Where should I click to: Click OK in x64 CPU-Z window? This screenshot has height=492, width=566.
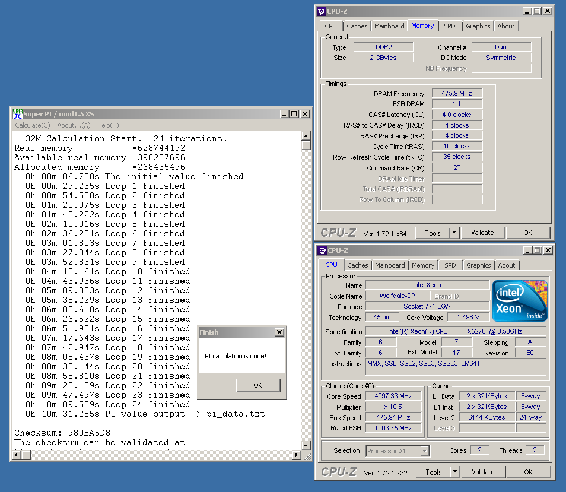[528, 233]
